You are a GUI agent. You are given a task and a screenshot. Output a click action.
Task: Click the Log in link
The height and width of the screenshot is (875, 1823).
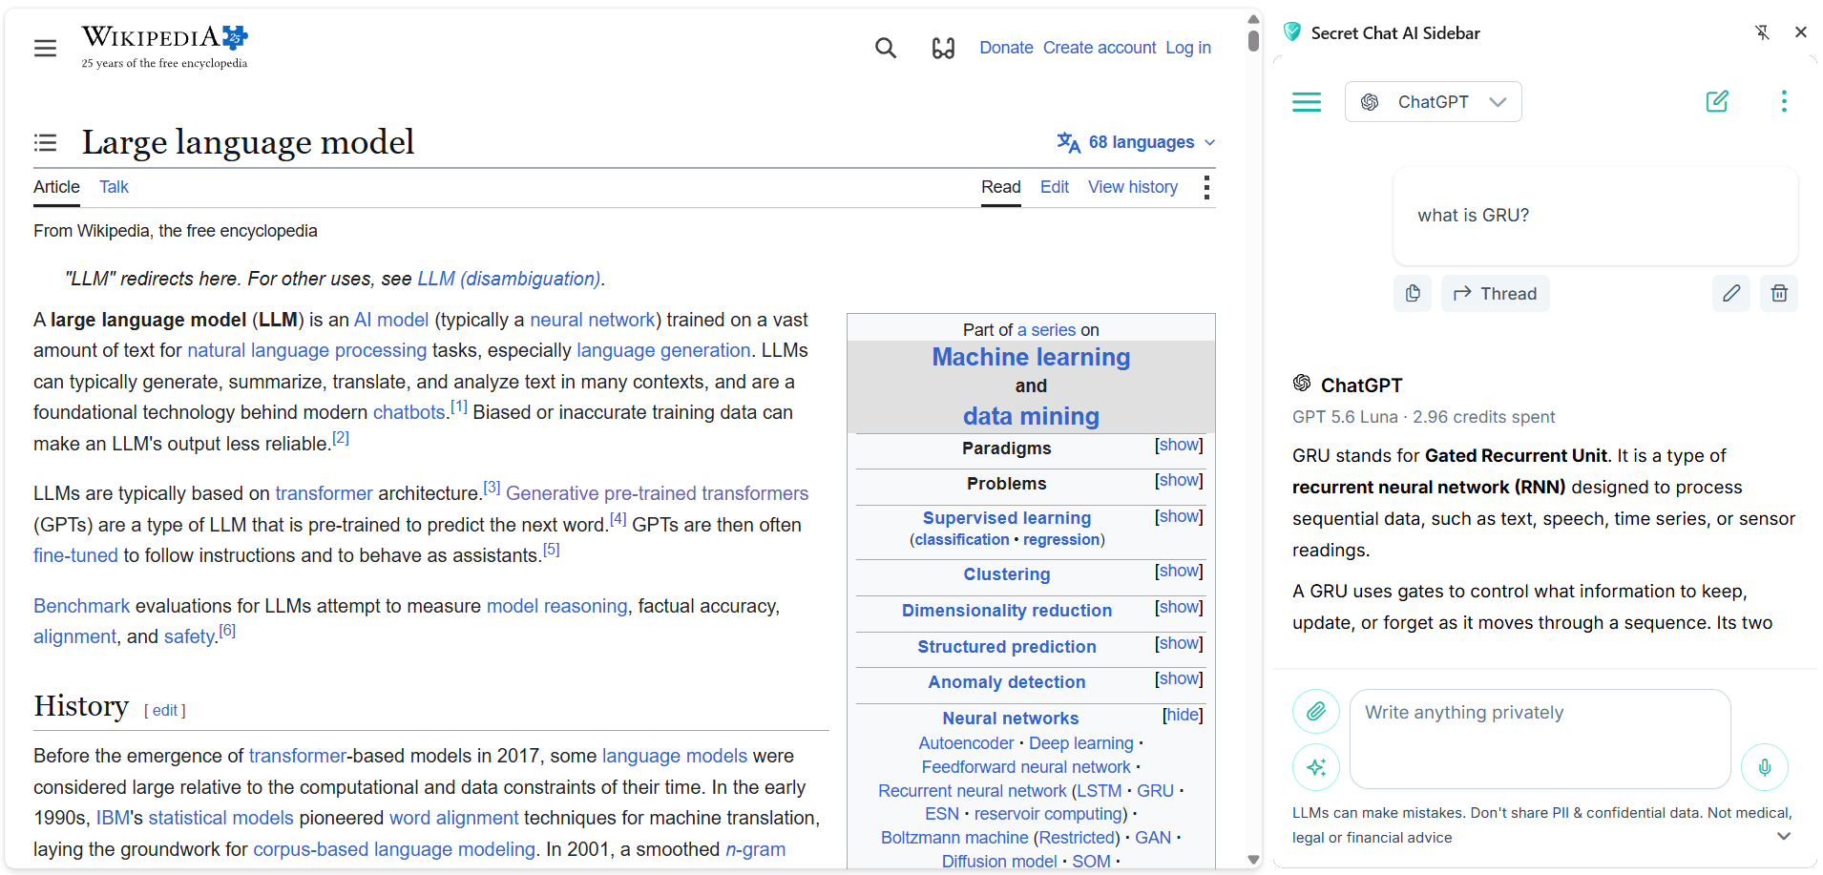pyautogui.click(x=1188, y=48)
